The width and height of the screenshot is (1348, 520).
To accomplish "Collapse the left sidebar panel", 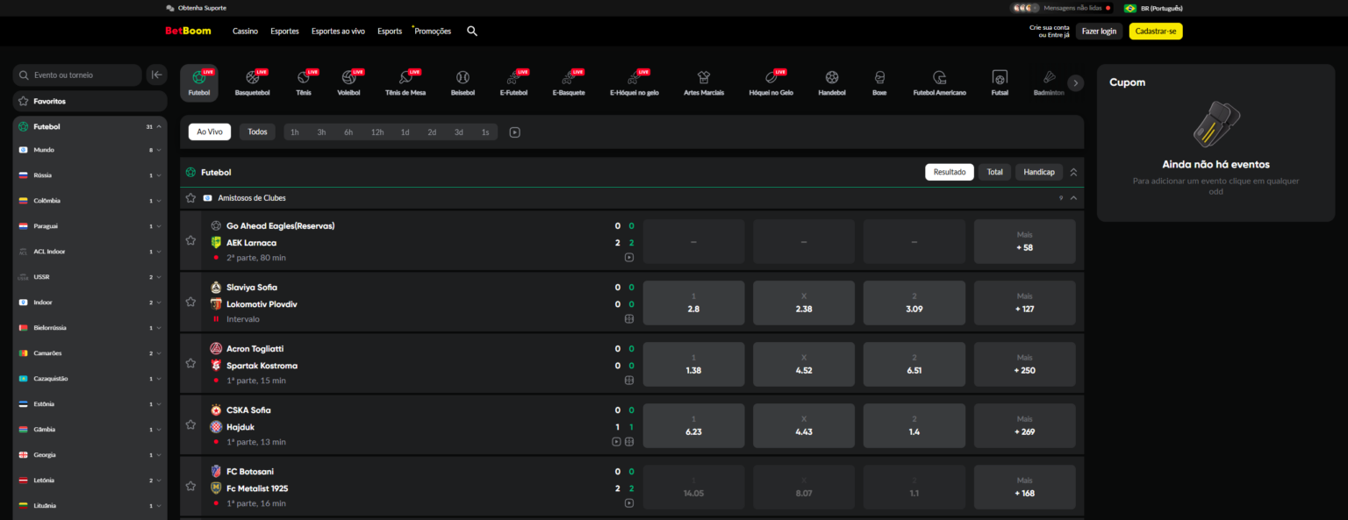I will [x=156, y=75].
